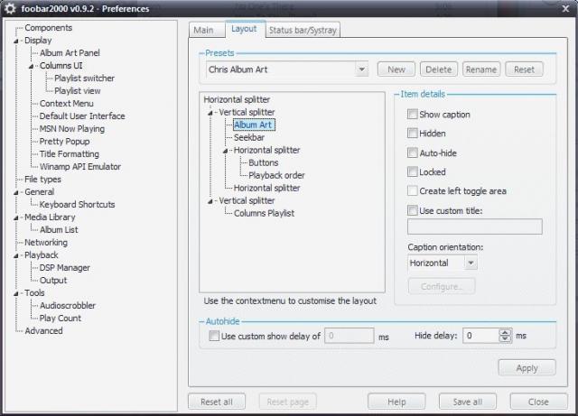Screen dimensions: 578x416
Task: Select Playlist switcher in tree
Action: (84, 79)
